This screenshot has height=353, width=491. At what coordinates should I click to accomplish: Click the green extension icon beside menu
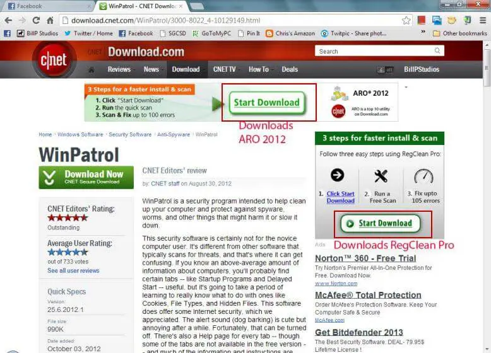coord(467,20)
